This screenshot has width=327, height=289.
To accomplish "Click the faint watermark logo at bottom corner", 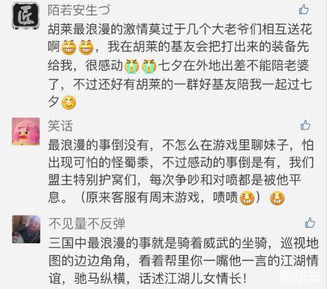I will pos(300,277).
